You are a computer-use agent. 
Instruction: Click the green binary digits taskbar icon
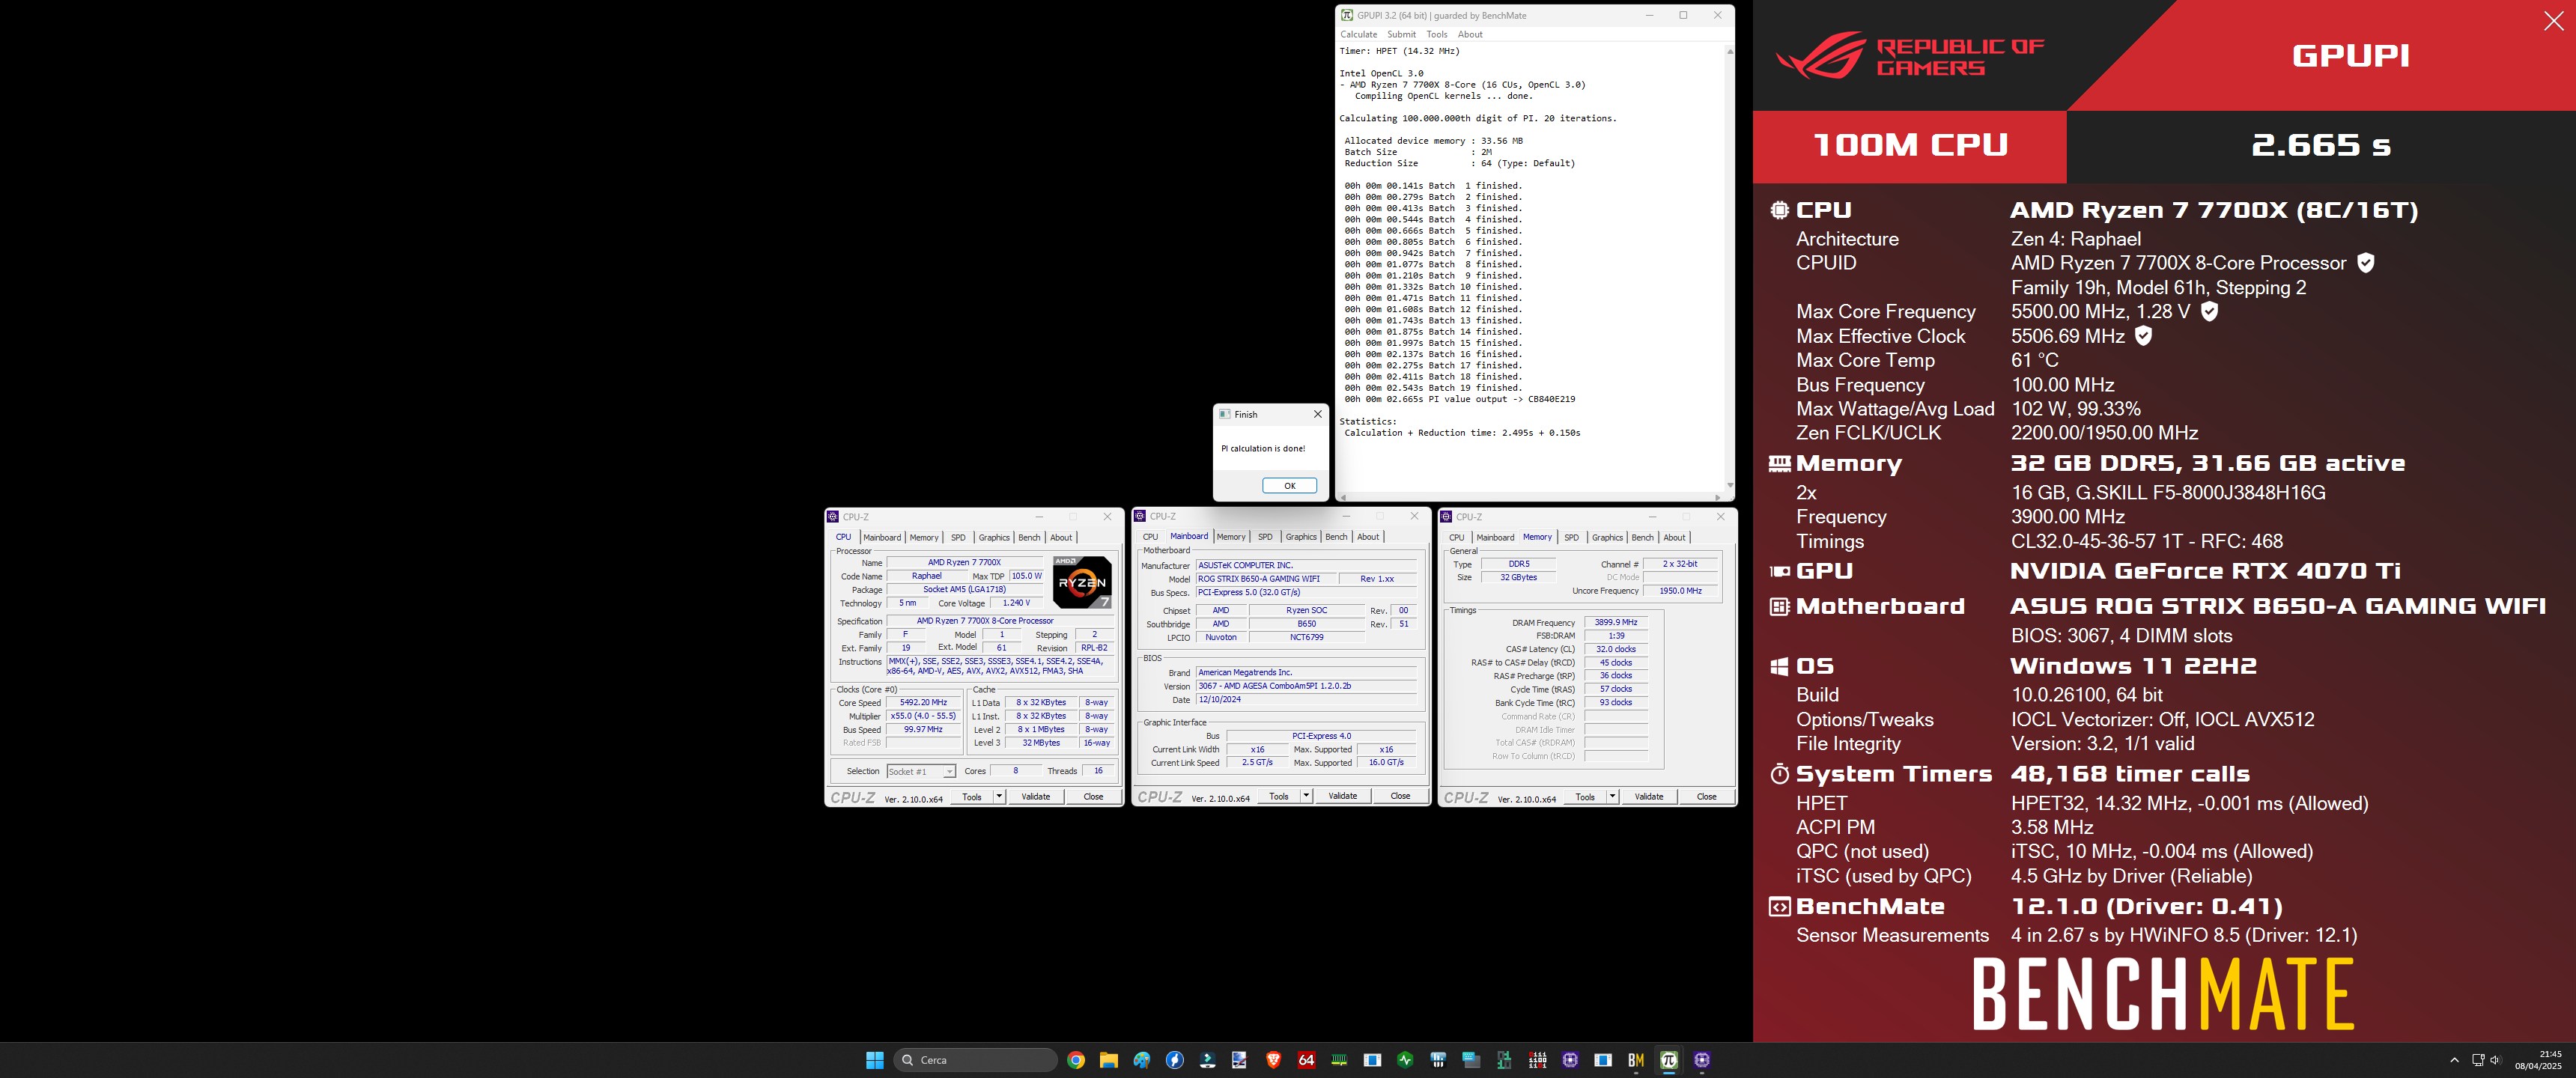1504,1060
